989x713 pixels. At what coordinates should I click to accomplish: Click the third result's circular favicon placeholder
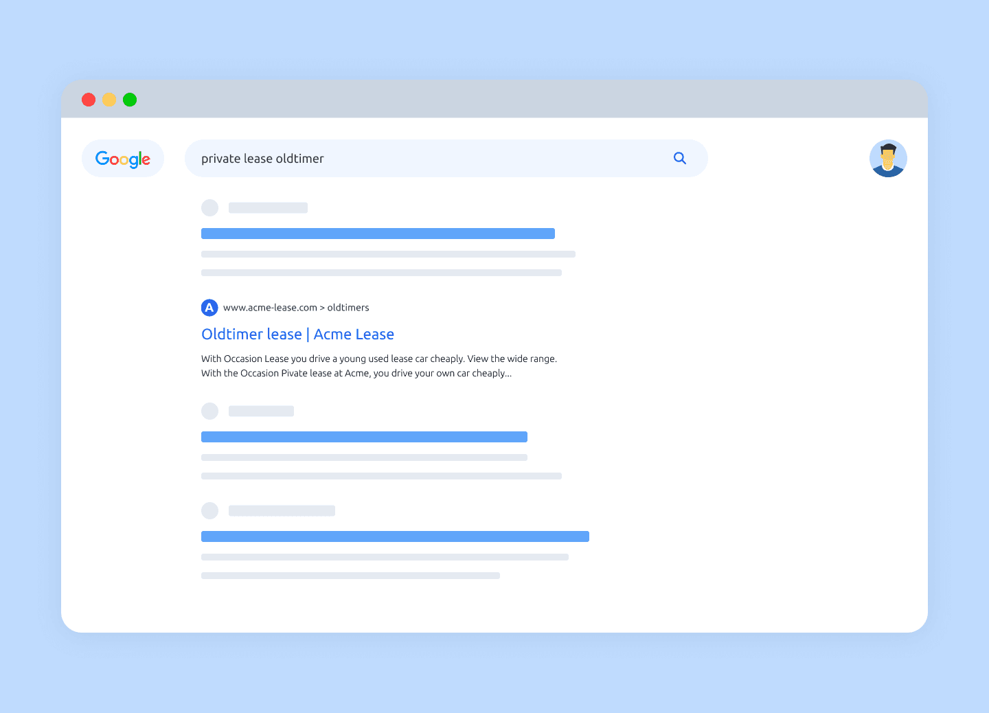click(209, 411)
